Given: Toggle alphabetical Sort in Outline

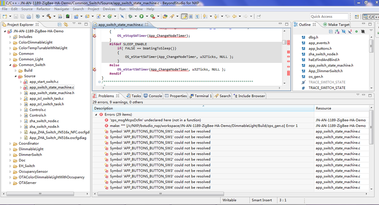Looking at the screenshot, I should pyautogui.click(x=337, y=31).
